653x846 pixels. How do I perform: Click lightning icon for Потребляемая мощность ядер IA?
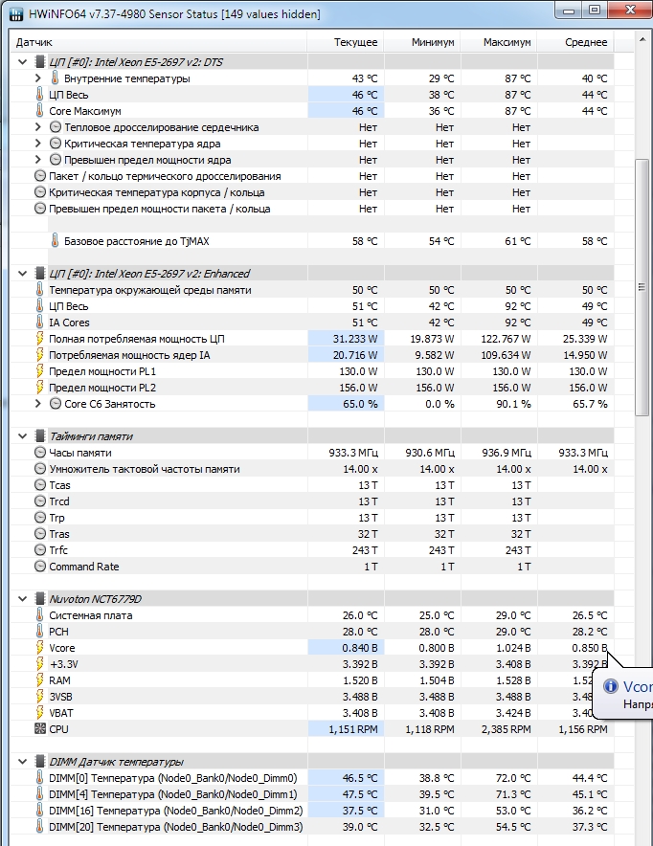(x=40, y=355)
